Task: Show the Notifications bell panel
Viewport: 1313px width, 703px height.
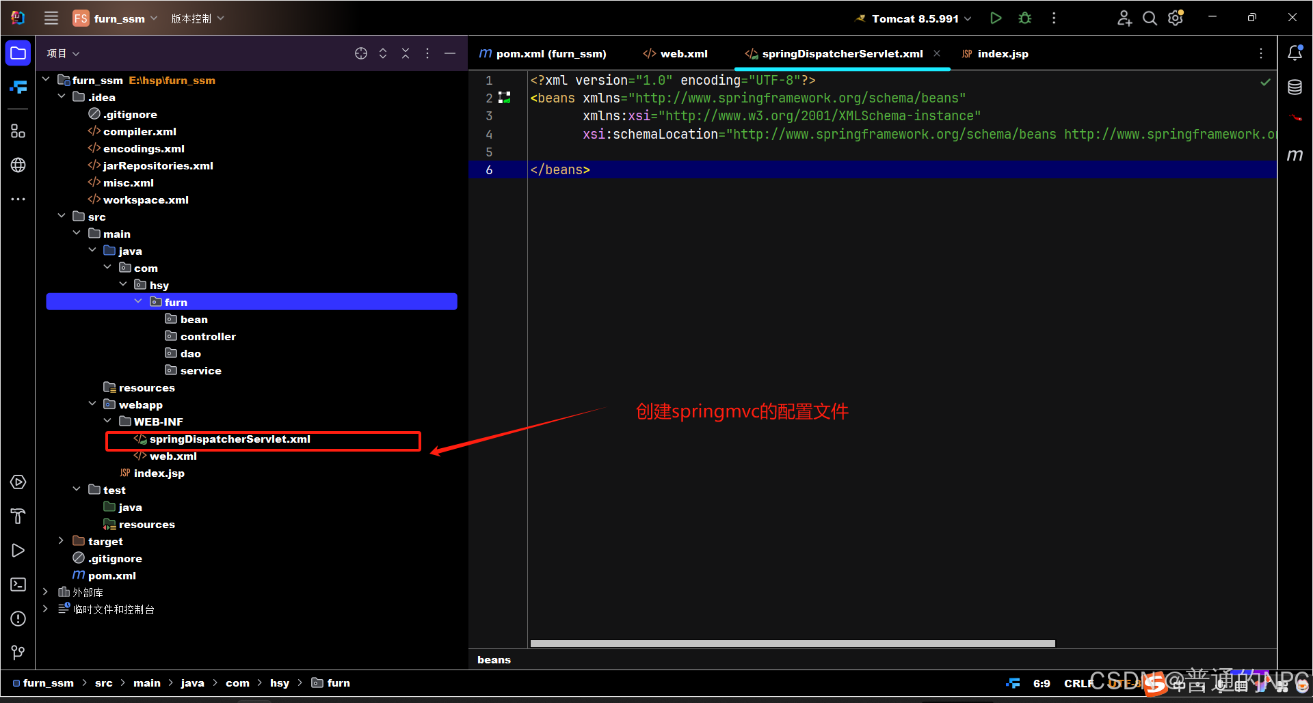Action: pos(1295,53)
